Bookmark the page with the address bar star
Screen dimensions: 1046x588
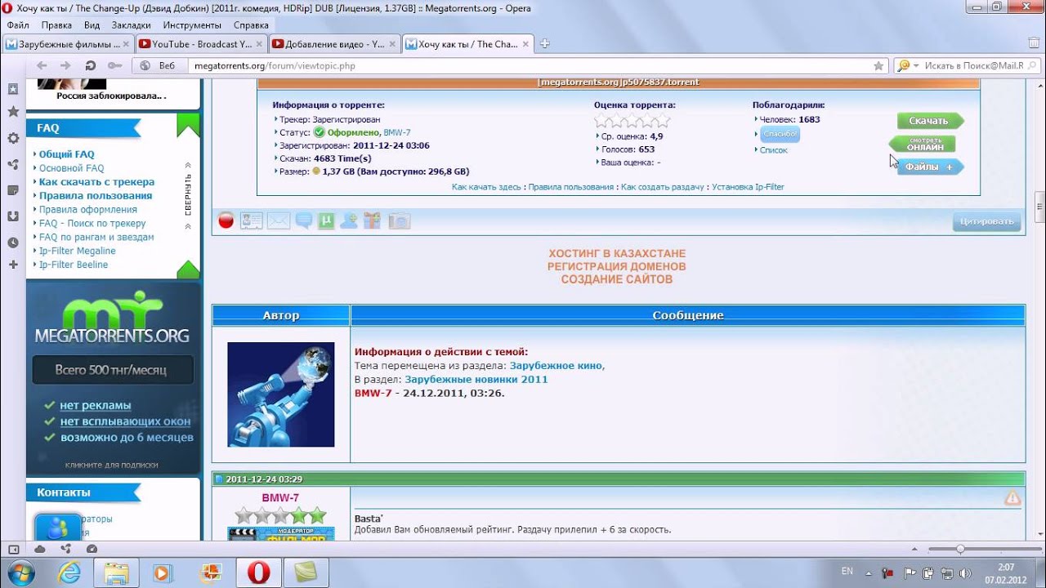(x=878, y=65)
